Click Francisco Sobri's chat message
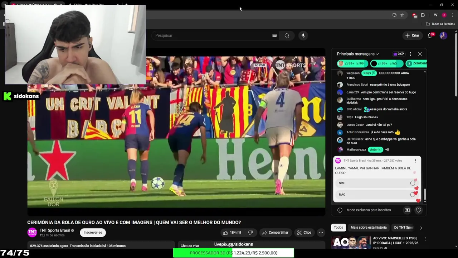Viewport: 458px width, 258px height. (390, 85)
